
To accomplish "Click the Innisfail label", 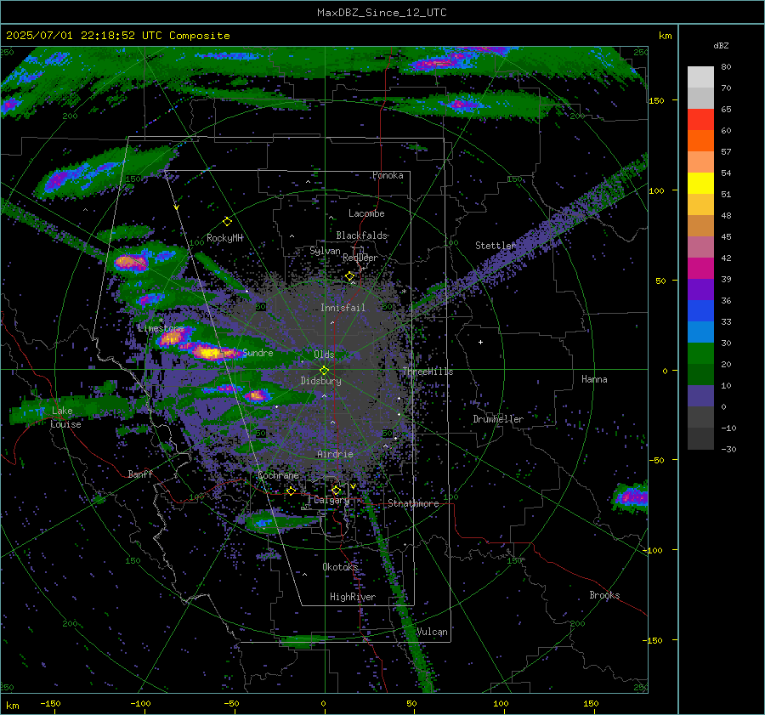I will [343, 308].
